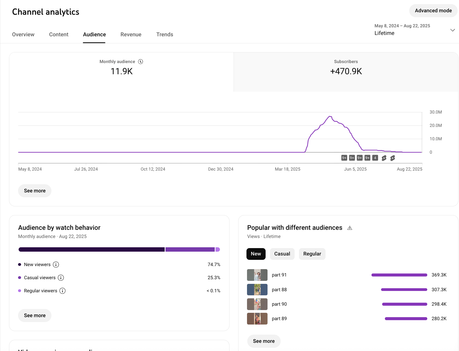Click the < 0.1% Regular viewers percentage

click(x=213, y=291)
